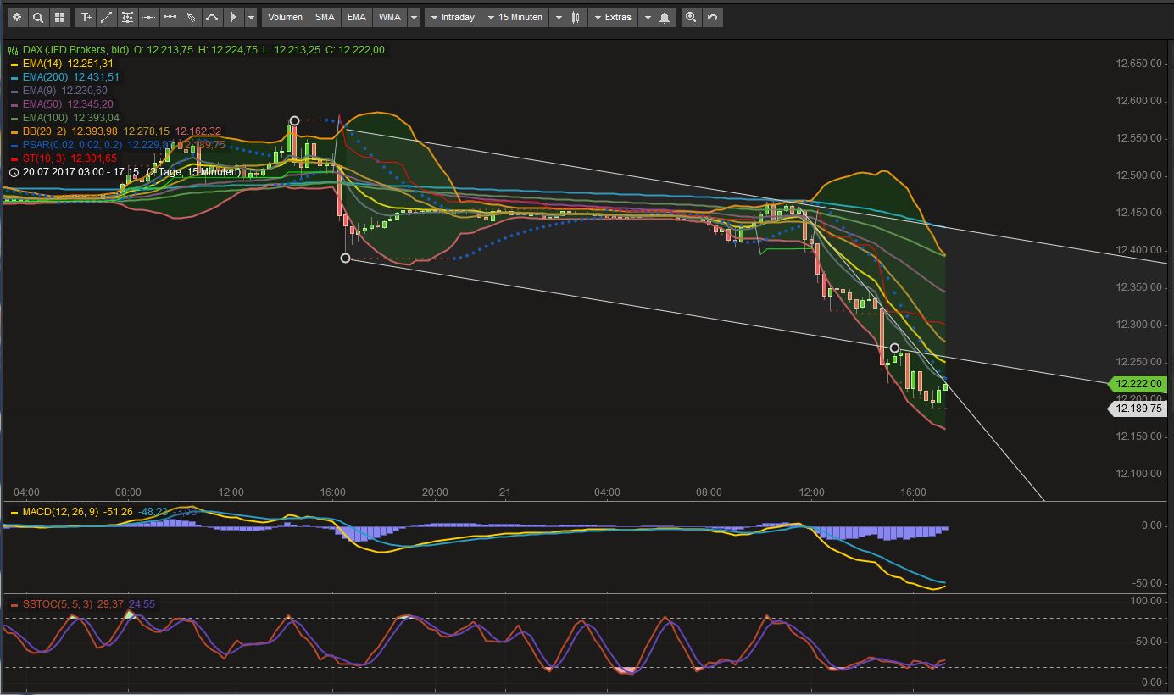Viewport: 1174px width, 695px height.
Task: Toggle the SMA indicator
Action: 325,17
